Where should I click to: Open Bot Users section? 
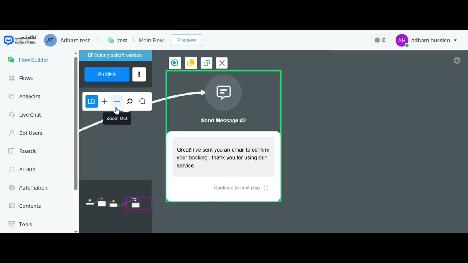pyautogui.click(x=31, y=133)
